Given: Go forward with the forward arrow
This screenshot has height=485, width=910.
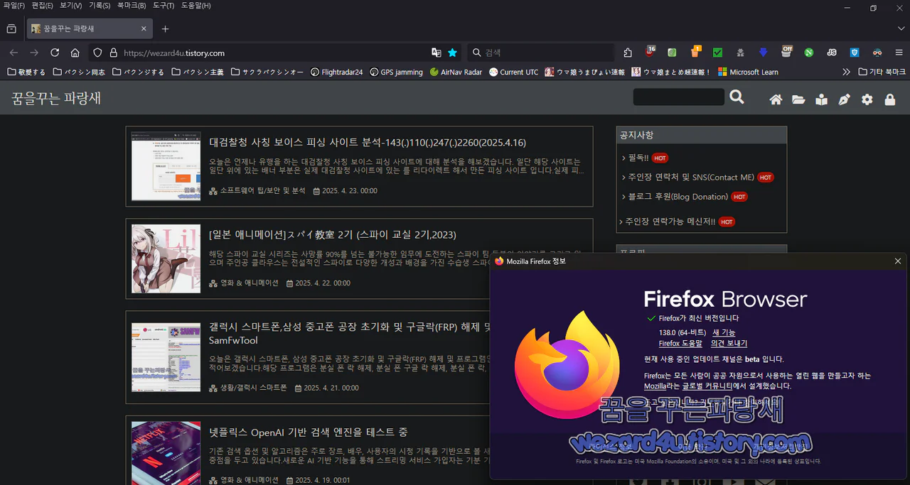Looking at the screenshot, I should click(34, 53).
